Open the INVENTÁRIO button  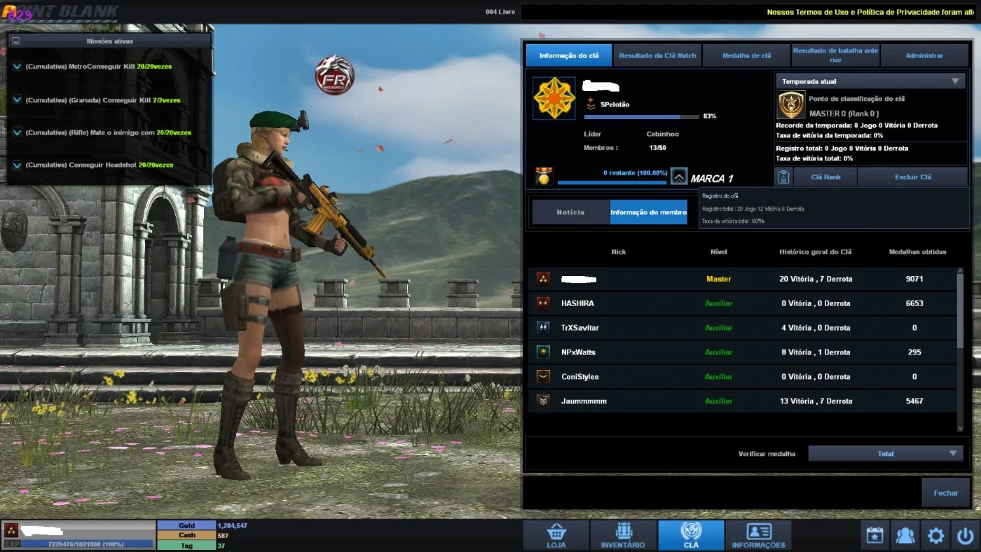pos(623,536)
